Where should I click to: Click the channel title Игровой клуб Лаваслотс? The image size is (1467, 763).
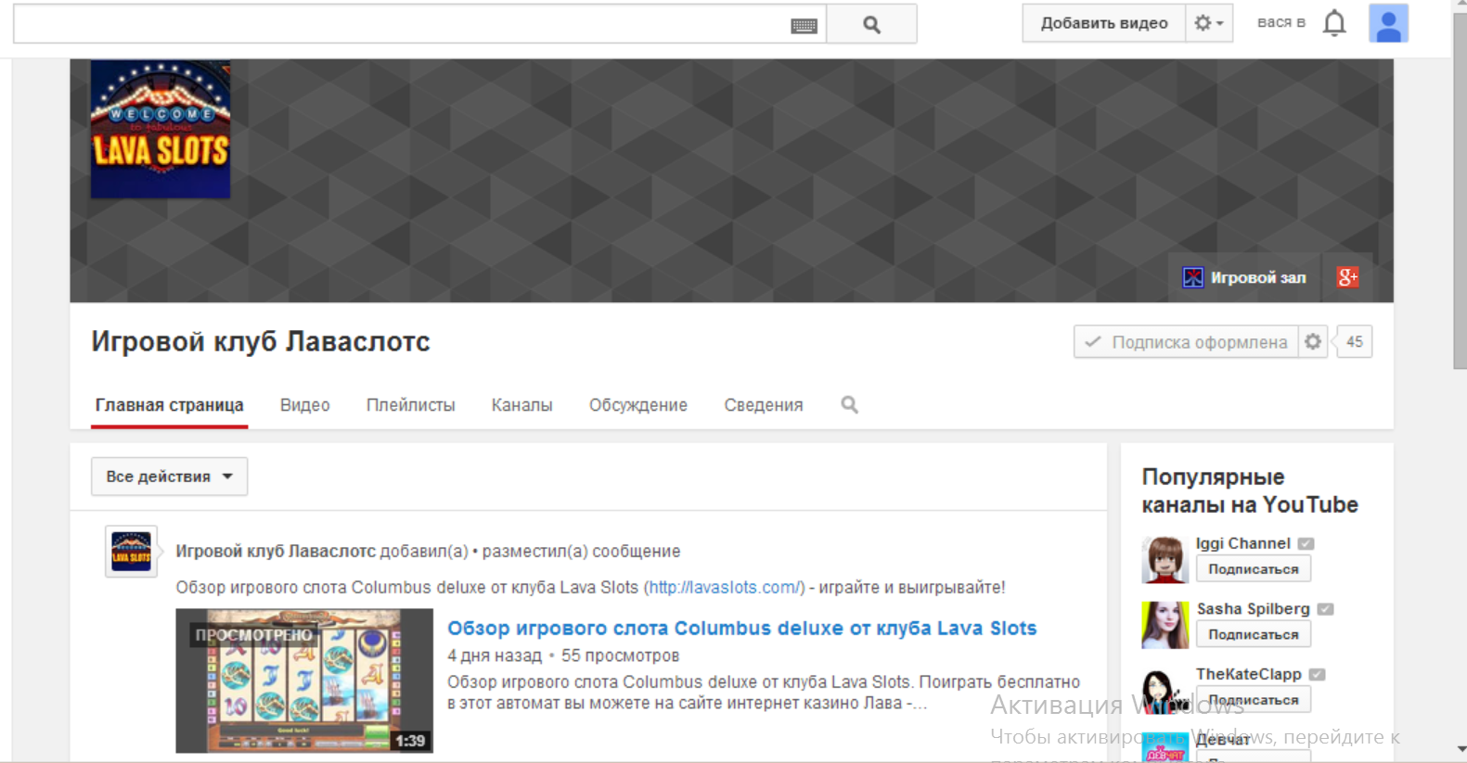coord(261,342)
